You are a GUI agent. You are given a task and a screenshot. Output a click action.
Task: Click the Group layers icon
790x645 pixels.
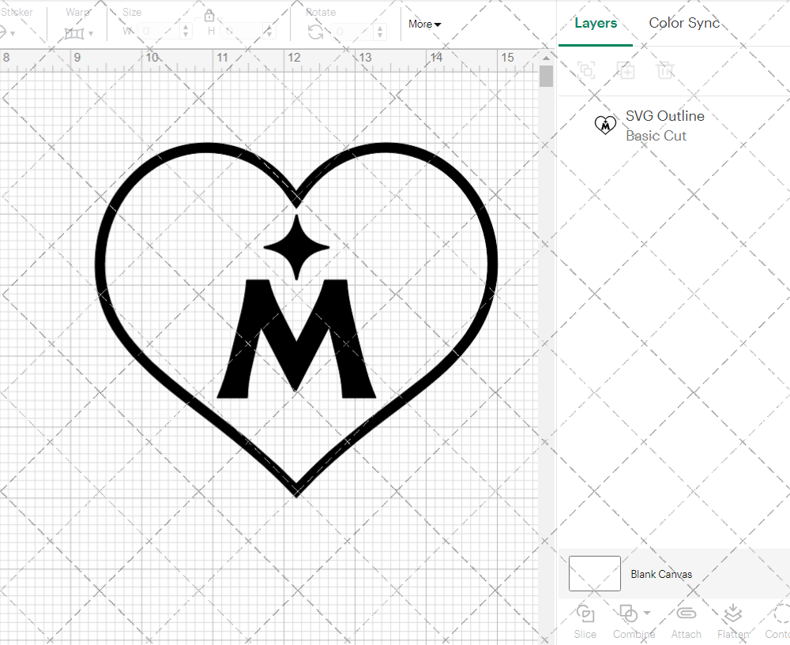point(586,70)
